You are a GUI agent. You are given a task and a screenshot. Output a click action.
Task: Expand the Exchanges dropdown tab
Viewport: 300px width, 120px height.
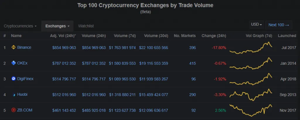(57, 26)
